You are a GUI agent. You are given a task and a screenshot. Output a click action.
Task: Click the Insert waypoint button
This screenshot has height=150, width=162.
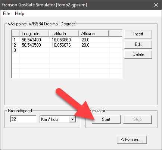138,34
